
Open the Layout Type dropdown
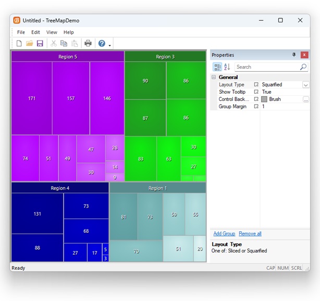coord(305,85)
